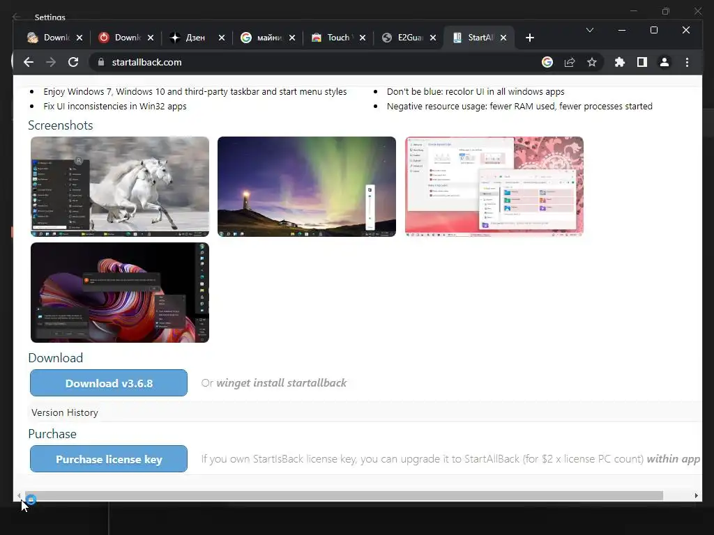The width and height of the screenshot is (714, 535).
Task: Open Chrome's three-dot menu
Action: coord(687,62)
